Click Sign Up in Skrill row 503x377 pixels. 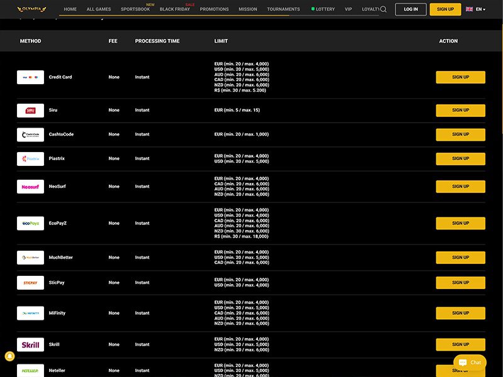[x=460, y=344]
